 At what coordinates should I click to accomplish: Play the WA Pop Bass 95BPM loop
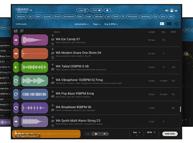pyautogui.click(x=16, y=95)
